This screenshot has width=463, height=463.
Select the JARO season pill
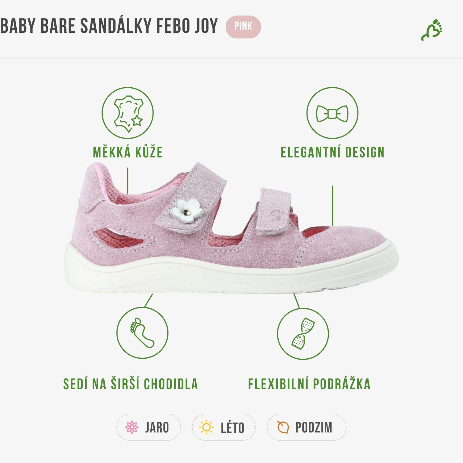[x=148, y=427]
